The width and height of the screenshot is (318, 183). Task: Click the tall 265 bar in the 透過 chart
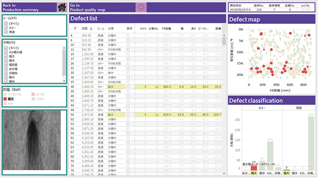[x=311, y=143]
